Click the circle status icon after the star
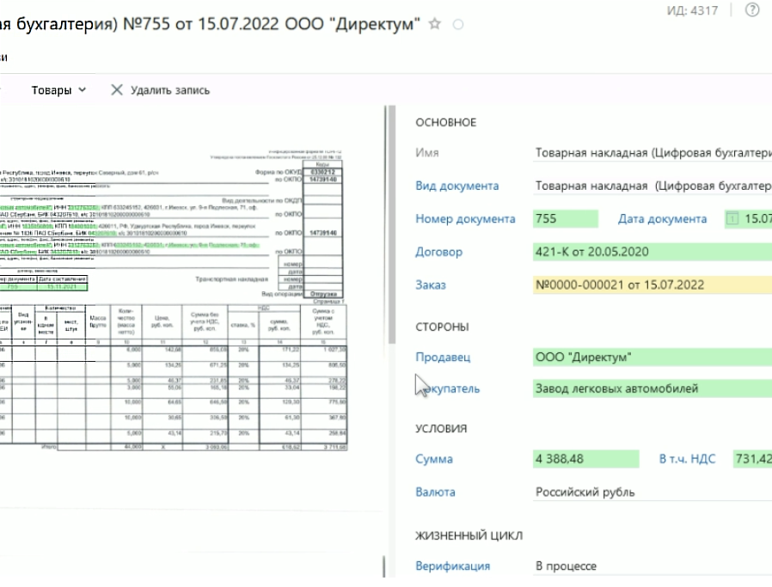The width and height of the screenshot is (772, 587). [x=457, y=25]
